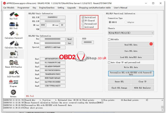Open the User's Manual menu
The image size is (166, 113).
pyautogui.click(x=121, y=8)
